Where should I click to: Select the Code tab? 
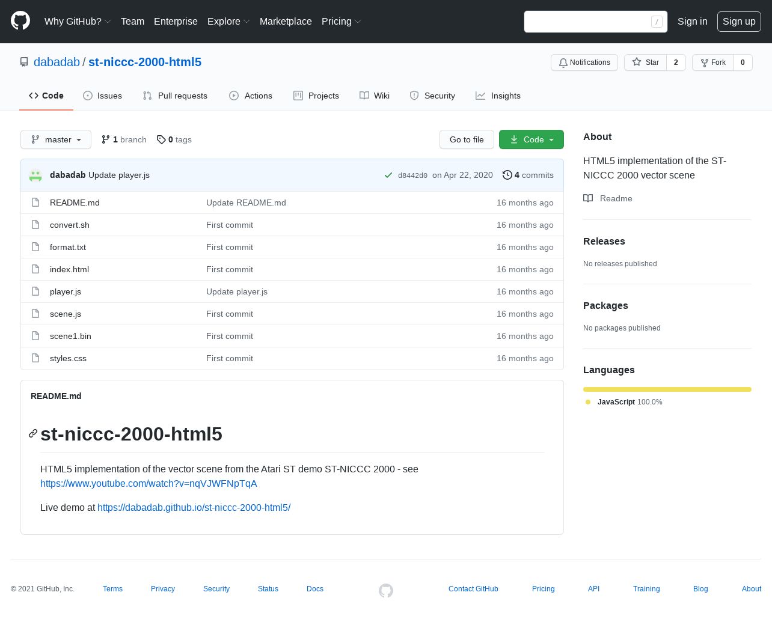click(46, 96)
